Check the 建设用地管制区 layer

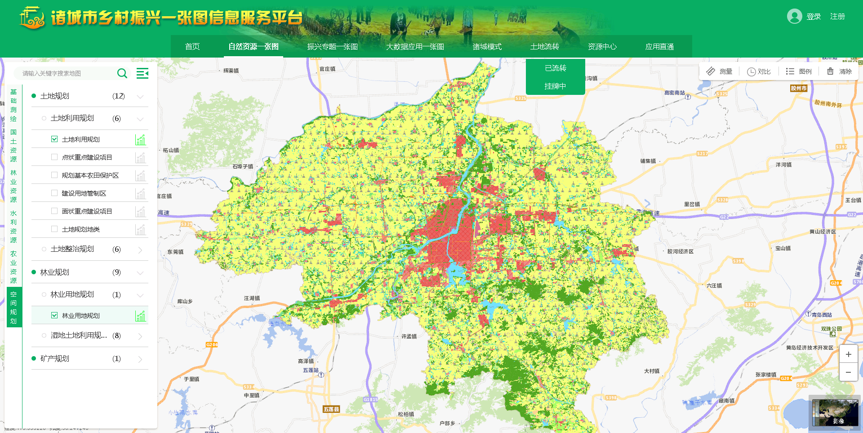[54, 193]
